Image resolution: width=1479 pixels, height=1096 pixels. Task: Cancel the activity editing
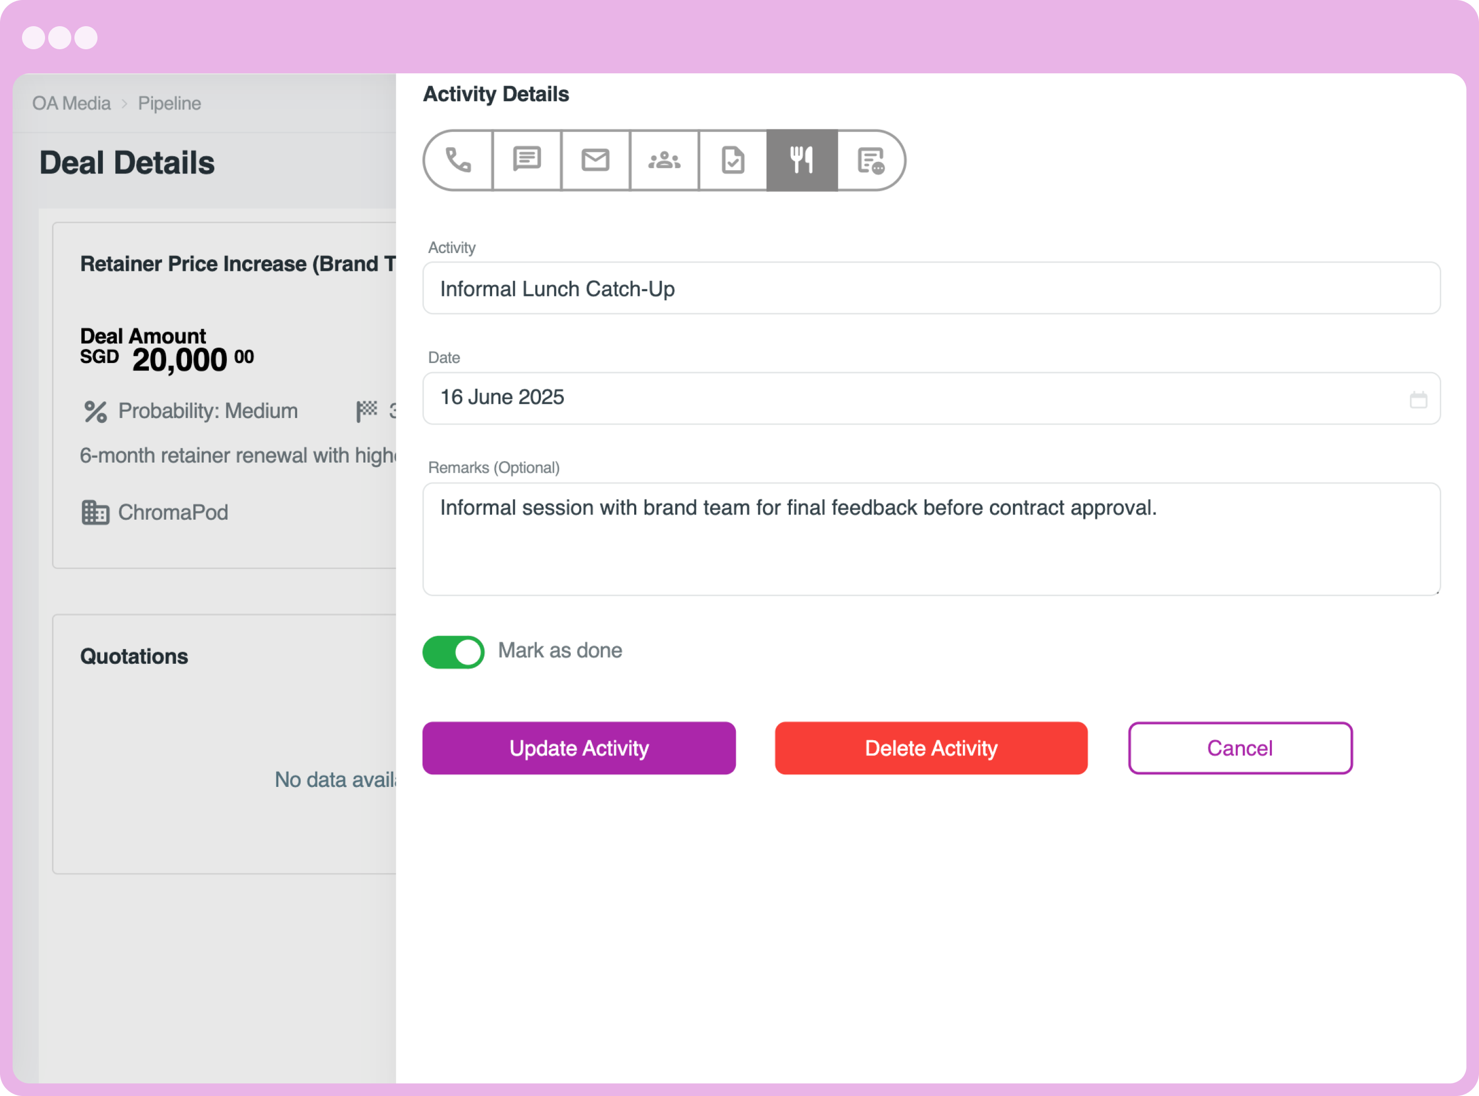pyautogui.click(x=1239, y=748)
